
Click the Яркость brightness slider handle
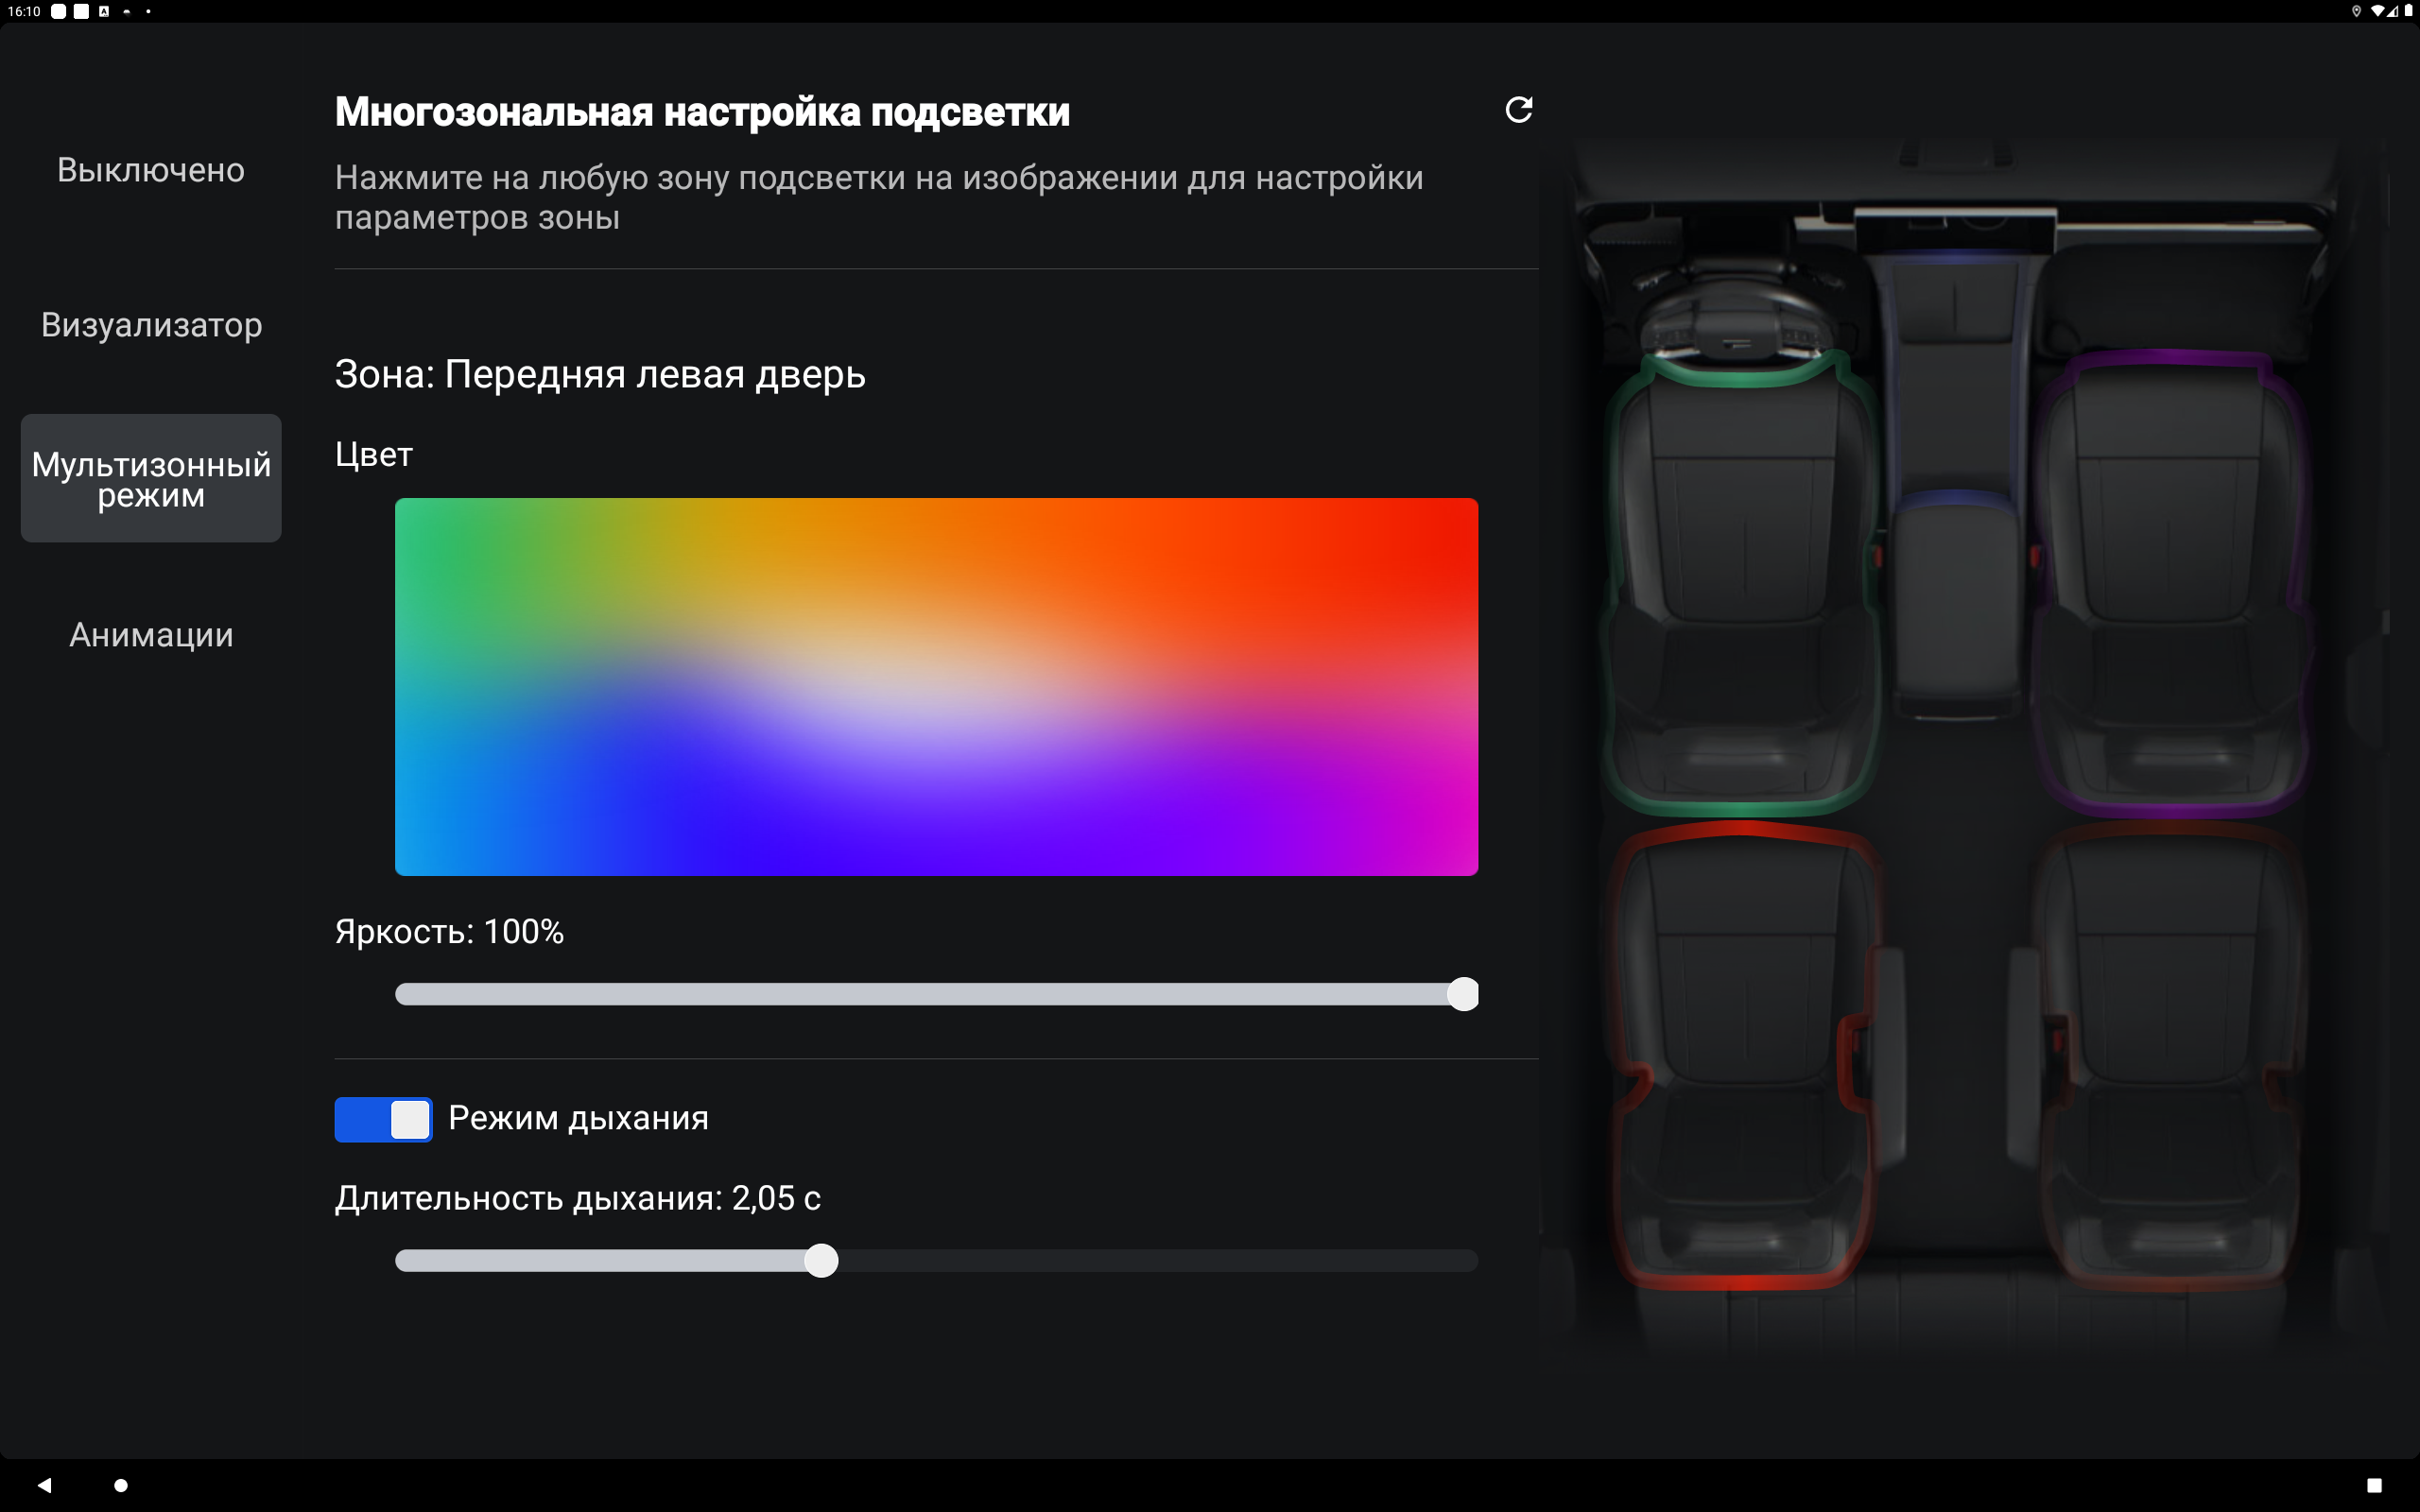[x=1463, y=994]
